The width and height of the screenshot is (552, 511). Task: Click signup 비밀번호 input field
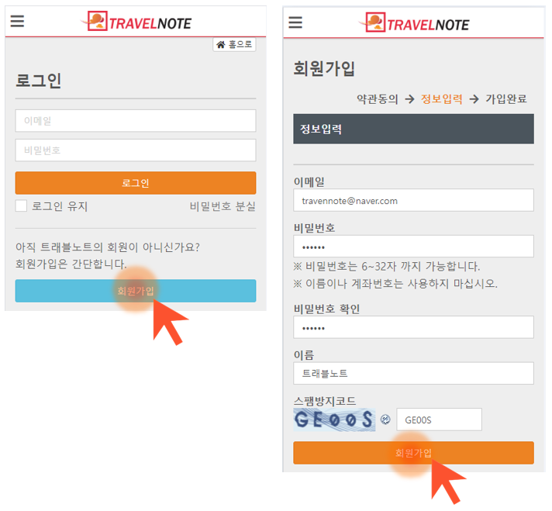(x=413, y=246)
